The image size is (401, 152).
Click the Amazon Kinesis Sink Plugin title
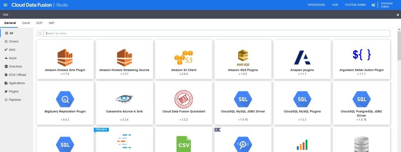tap(65, 70)
